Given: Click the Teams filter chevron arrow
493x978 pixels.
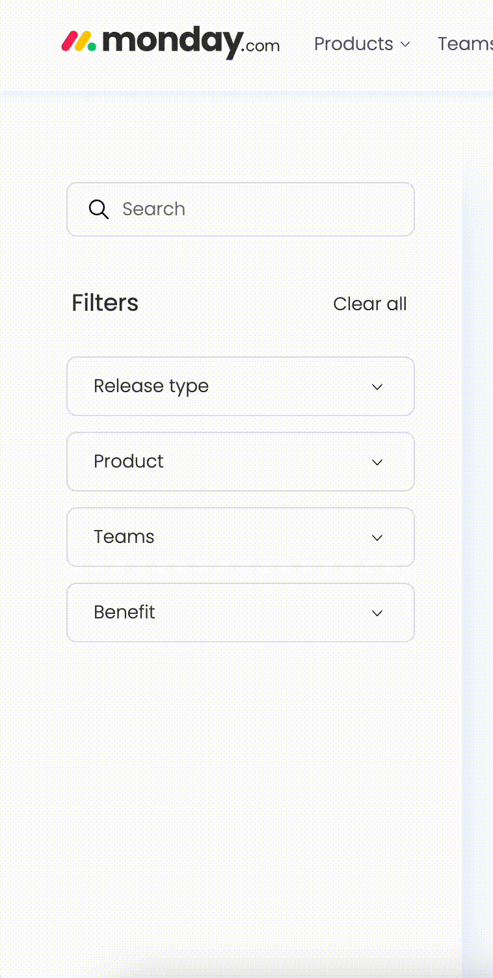Looking at the screenshot, I should click(377, 537).
